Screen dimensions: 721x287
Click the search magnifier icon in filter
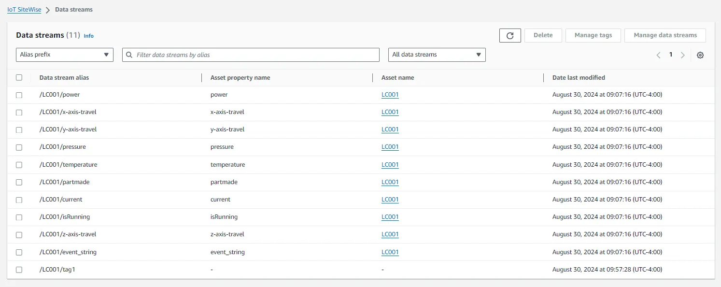(129, 55)
